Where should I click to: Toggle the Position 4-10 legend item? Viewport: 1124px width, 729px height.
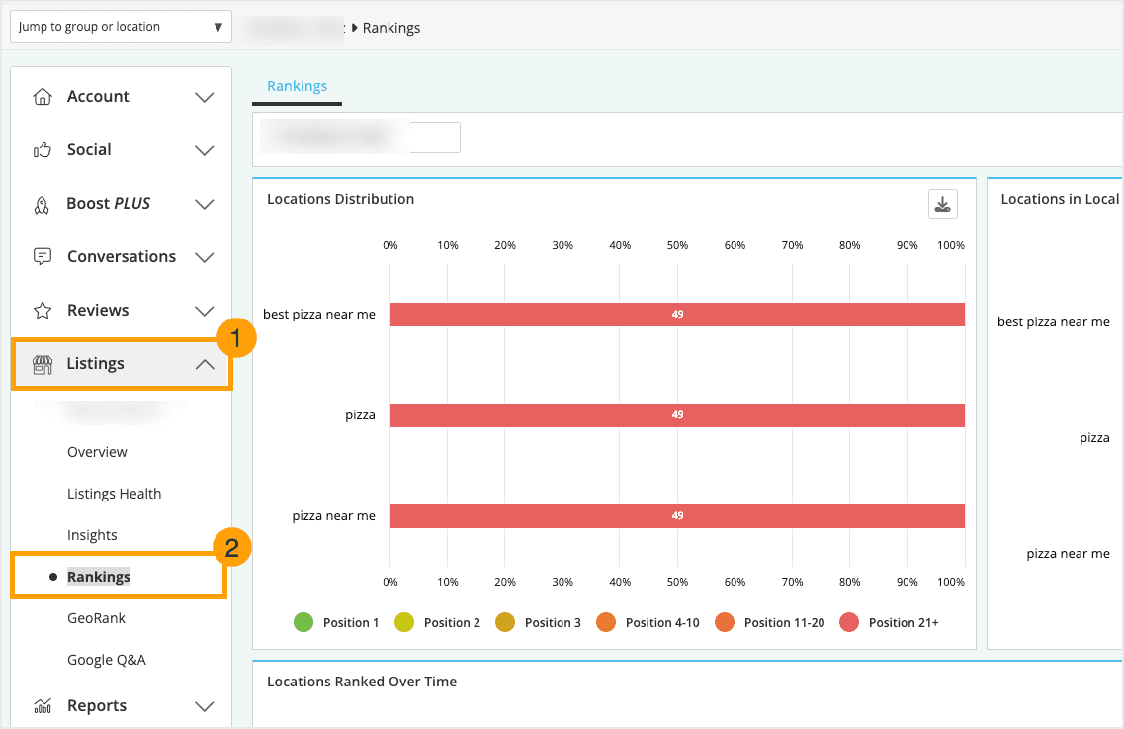[x=648, y=622]
